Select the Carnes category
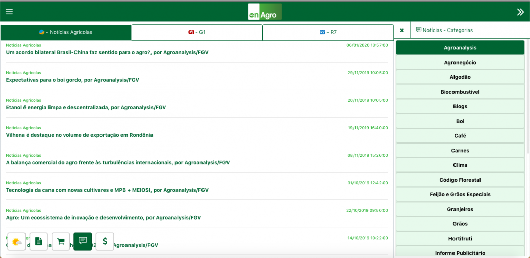Viewport: 530px width, 258px height. pyautogui.click(x=460, y=151)
